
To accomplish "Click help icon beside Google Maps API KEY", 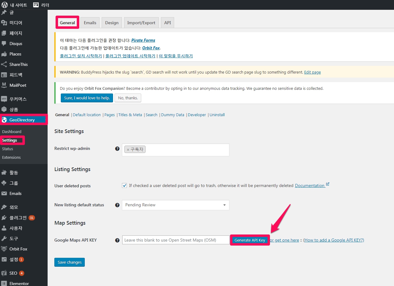I will point(117,240).
